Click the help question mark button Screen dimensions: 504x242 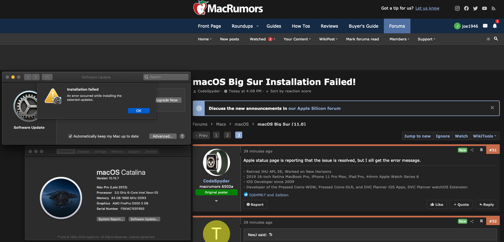[x=182, y=136]
